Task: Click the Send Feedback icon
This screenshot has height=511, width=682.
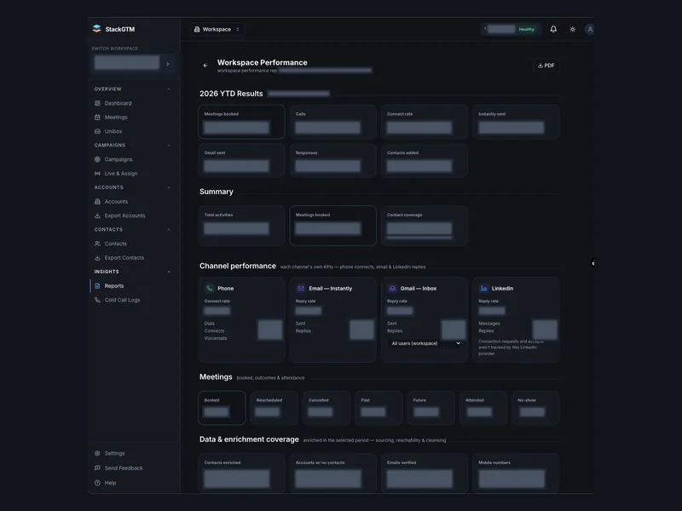Action: [97, 468]
